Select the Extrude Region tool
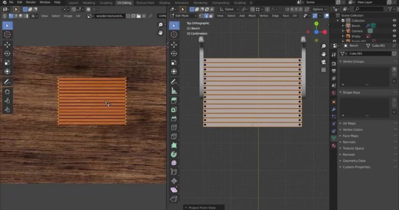Viewport: 399px width, 210px height. (174, 101)
